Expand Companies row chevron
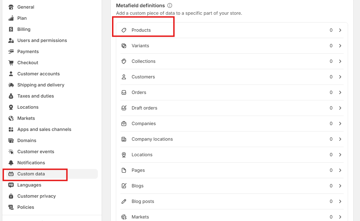This screenshot has width=360, height=221. point(340,123)
